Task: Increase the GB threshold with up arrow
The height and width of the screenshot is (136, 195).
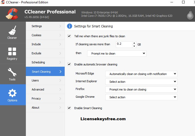Action: click(134, 43)
